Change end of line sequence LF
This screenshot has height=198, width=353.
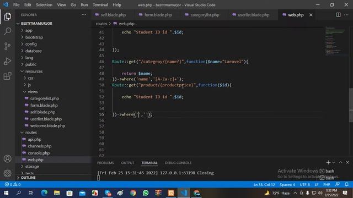pos(317,185)
